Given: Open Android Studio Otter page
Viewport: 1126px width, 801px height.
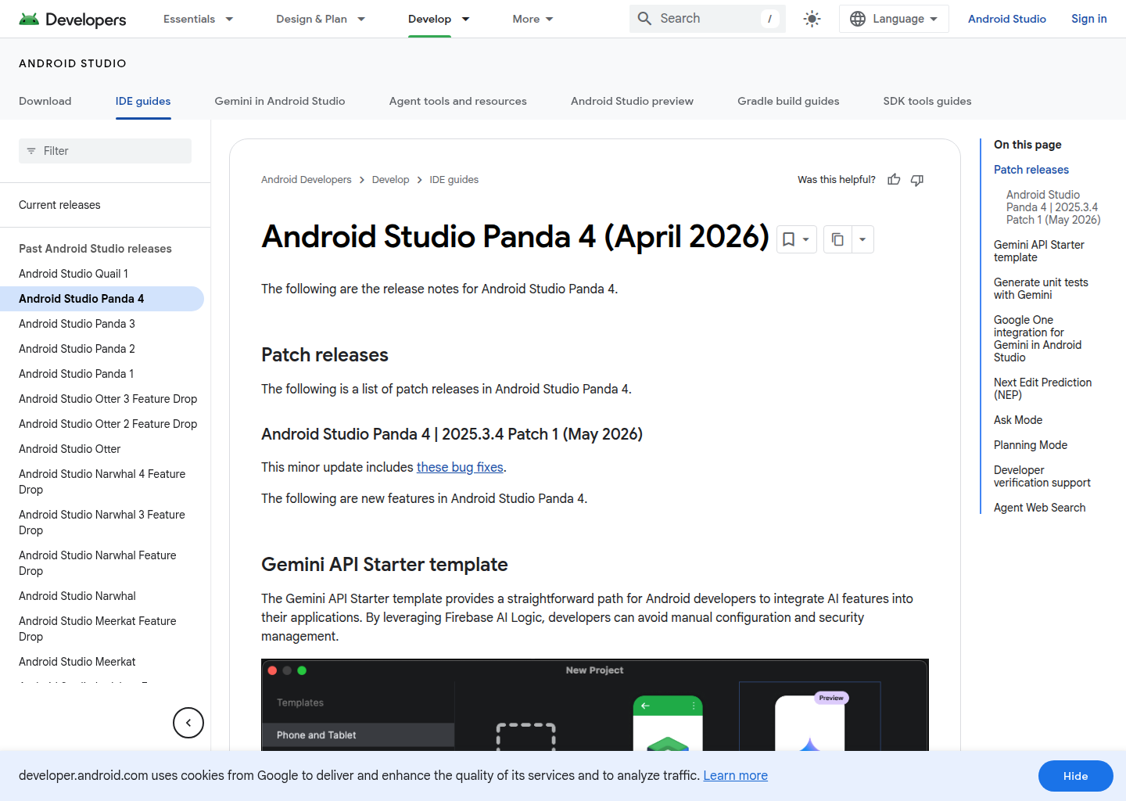Looking at the screenshot, I should [x=70, y=449].
